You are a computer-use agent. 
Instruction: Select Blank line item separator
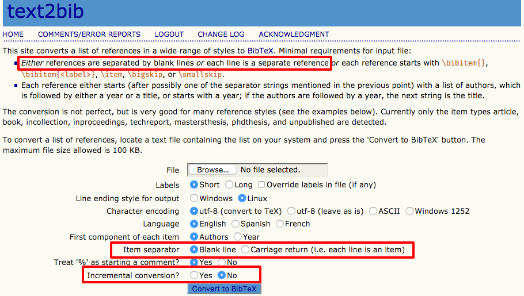[x=194, y=249]
